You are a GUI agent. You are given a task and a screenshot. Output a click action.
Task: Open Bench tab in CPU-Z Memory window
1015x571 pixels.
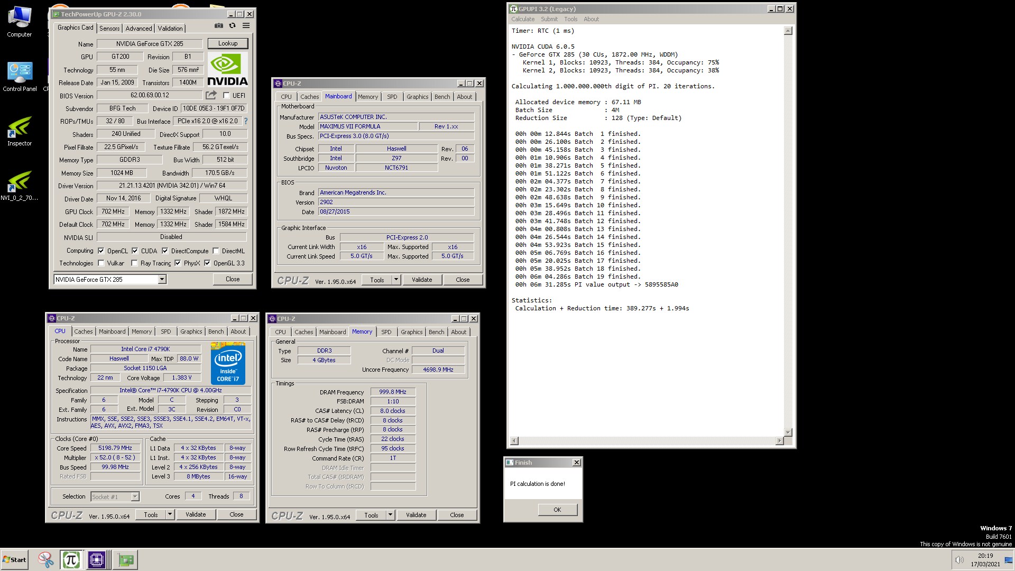(x=437, y=332)
